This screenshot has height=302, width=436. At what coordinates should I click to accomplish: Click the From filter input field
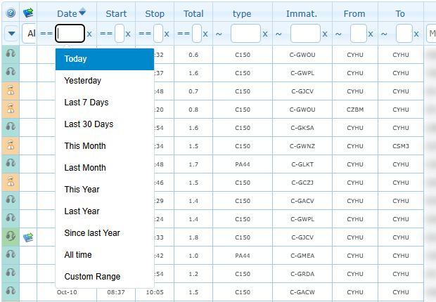pyautogui.click(x=359, y=33)
